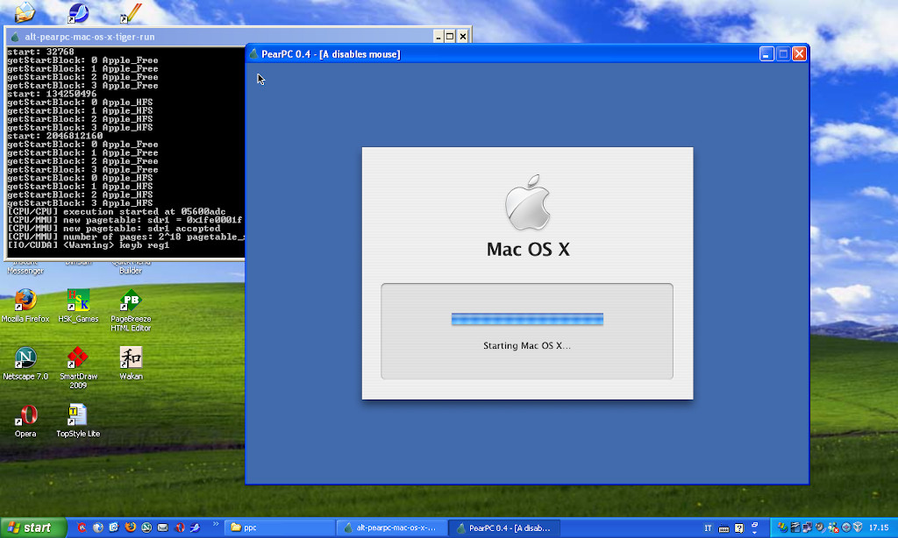Click the language bar help icon
This screenshot has height=538, width=898.
pos(739,527)
